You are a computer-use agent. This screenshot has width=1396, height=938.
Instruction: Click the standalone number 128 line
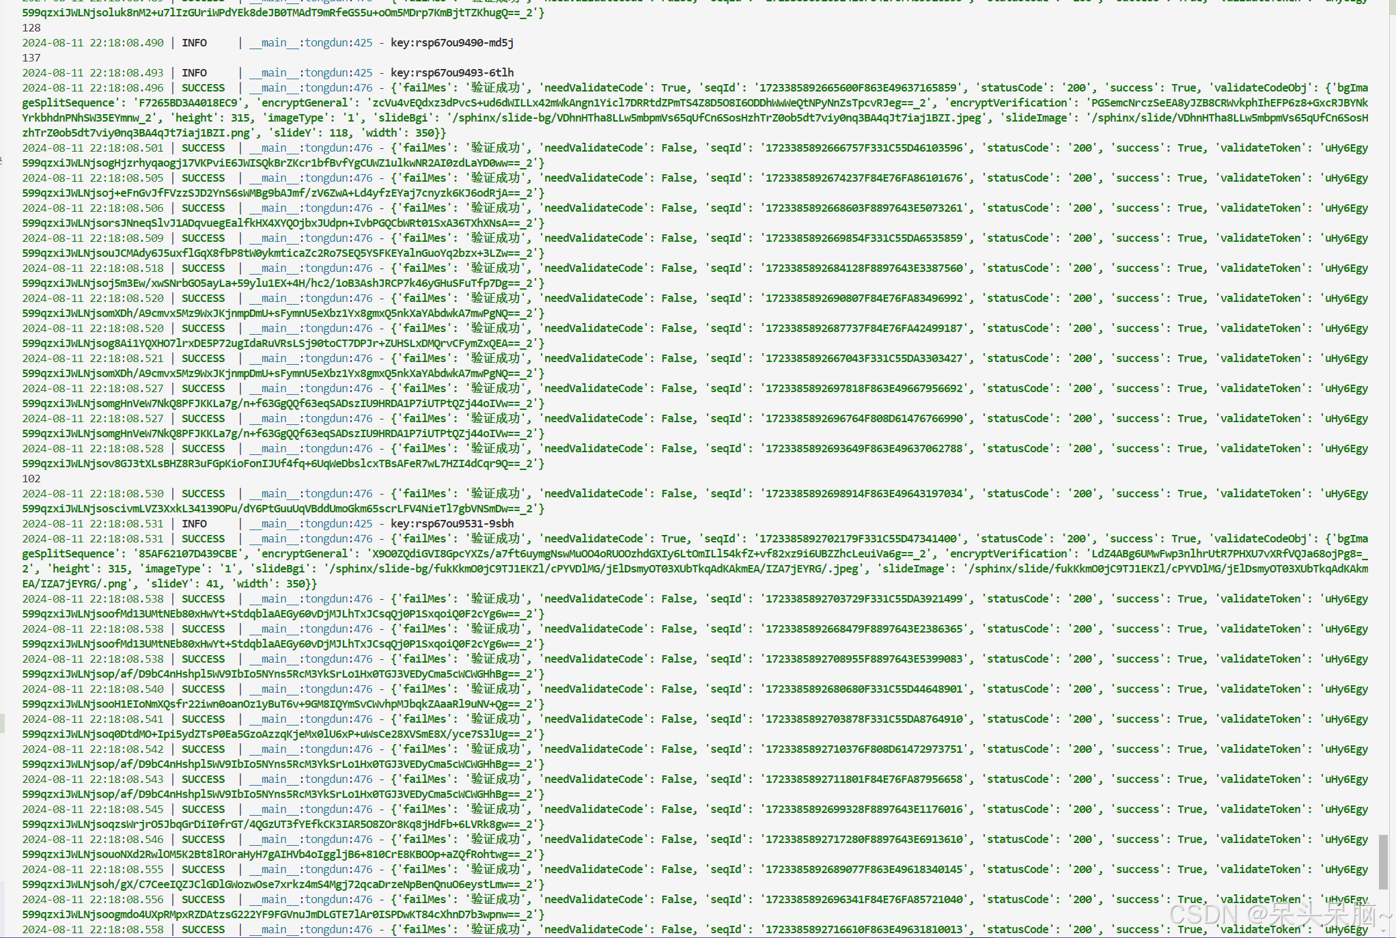point(31,28)
